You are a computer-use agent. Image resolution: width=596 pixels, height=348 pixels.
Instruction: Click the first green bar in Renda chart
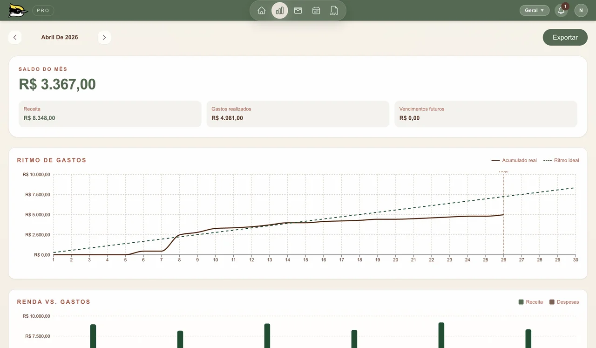pos(93,336)
